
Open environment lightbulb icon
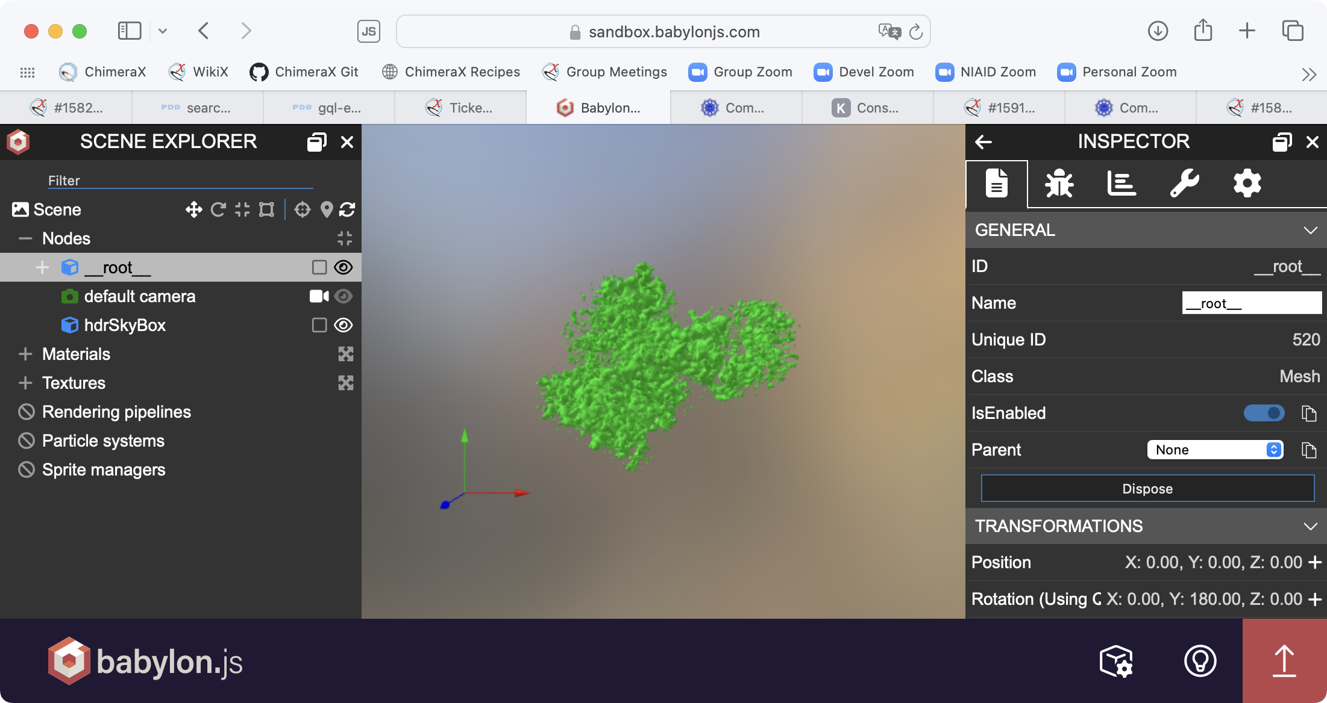[x=1200, y=661]
